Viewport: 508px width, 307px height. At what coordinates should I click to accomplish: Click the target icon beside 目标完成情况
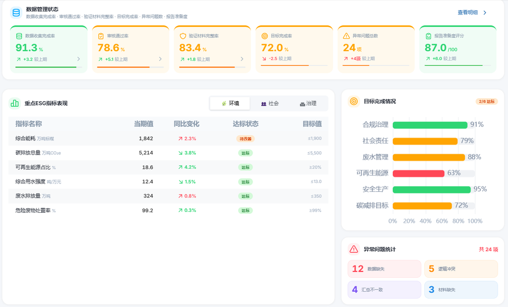(354, 101)
